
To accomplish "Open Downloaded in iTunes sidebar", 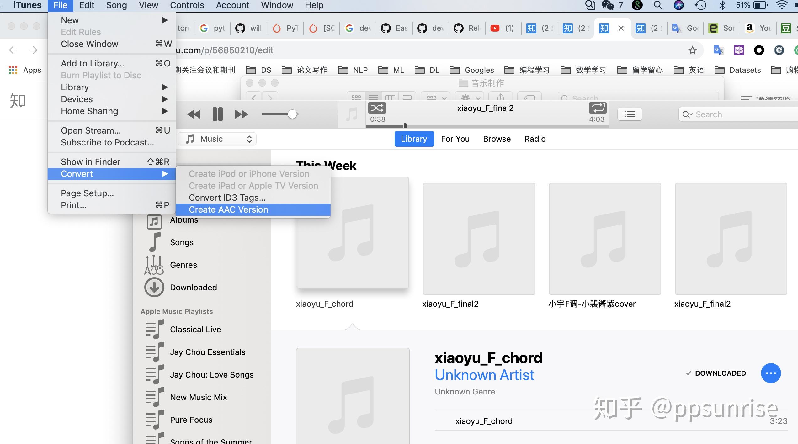I will pyautogui.click(x=193, y=288).
